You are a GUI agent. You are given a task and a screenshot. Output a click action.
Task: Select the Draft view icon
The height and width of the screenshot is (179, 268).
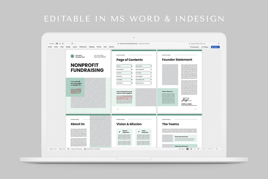tap(198, 149)
